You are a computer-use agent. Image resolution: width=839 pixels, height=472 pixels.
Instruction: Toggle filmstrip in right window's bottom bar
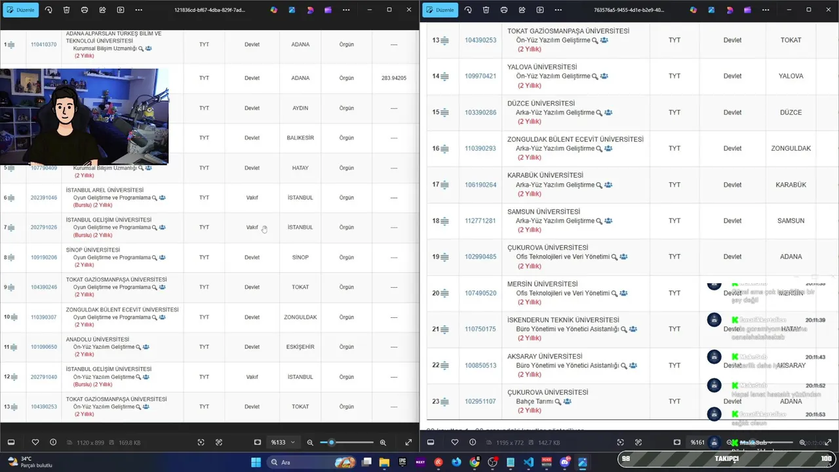tap(431, 442)
